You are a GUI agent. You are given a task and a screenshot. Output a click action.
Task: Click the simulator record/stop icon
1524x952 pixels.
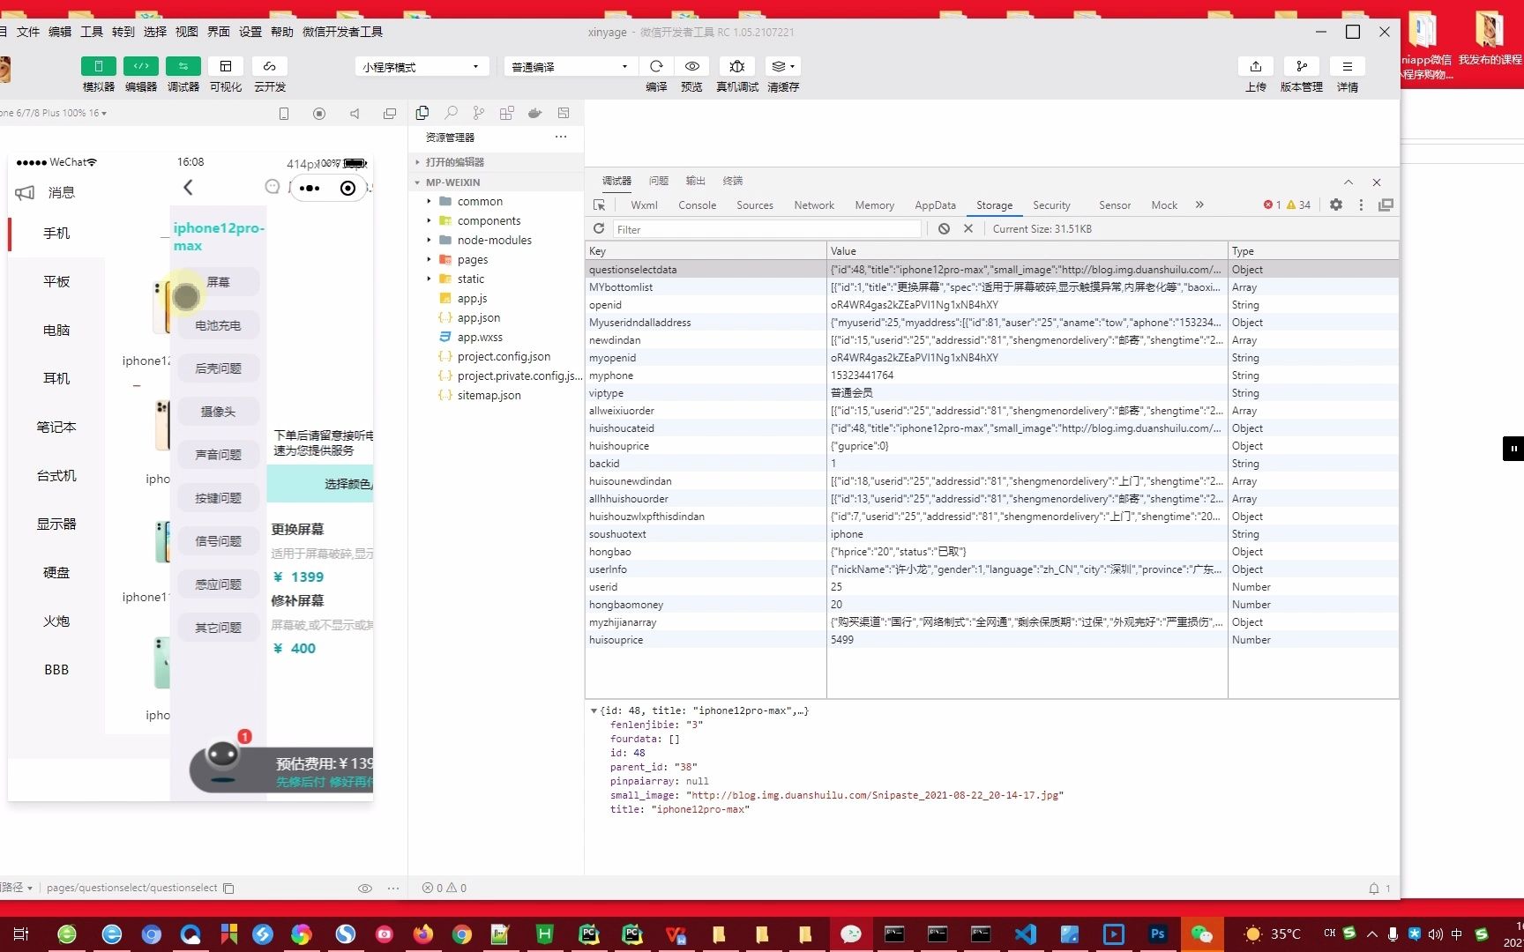(319, 114)
